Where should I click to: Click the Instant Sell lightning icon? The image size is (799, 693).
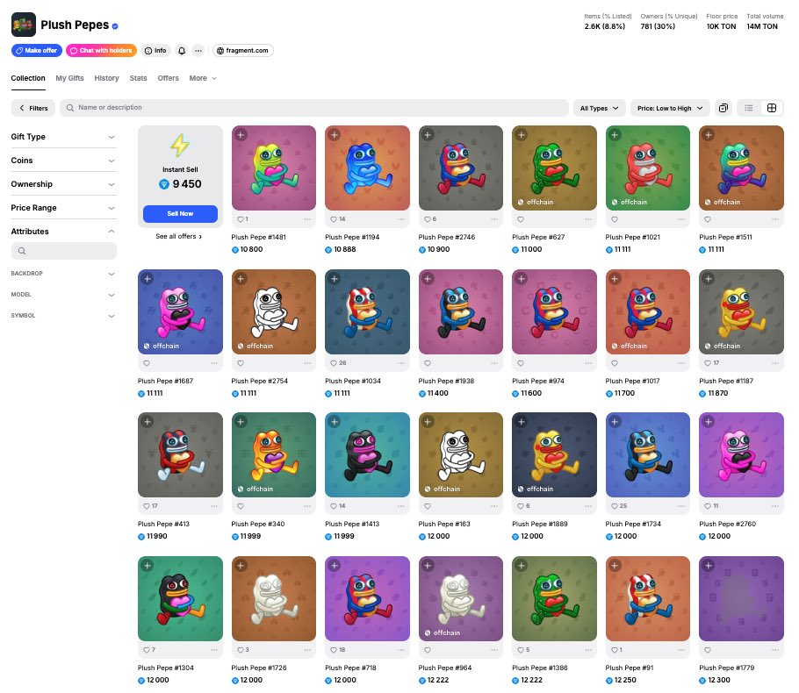[x=180, y=145]
